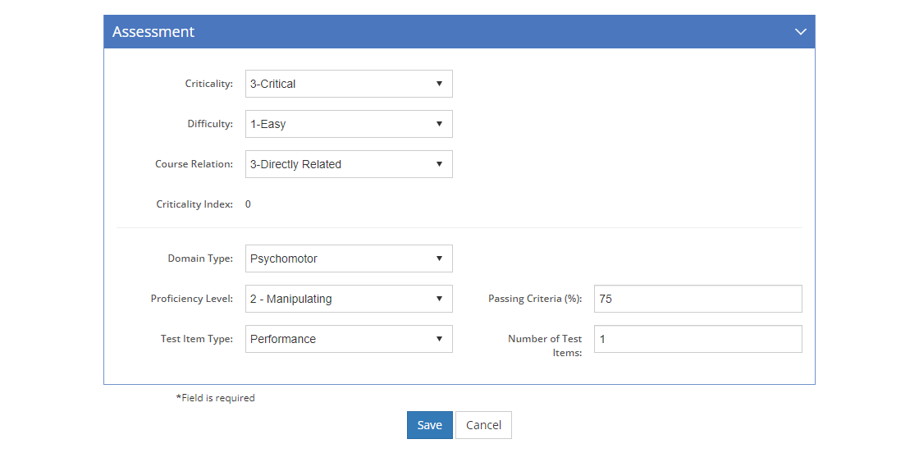919x453 pixels.
Task: Click the Number of Test Items label
Action: [x=545, y=345]
